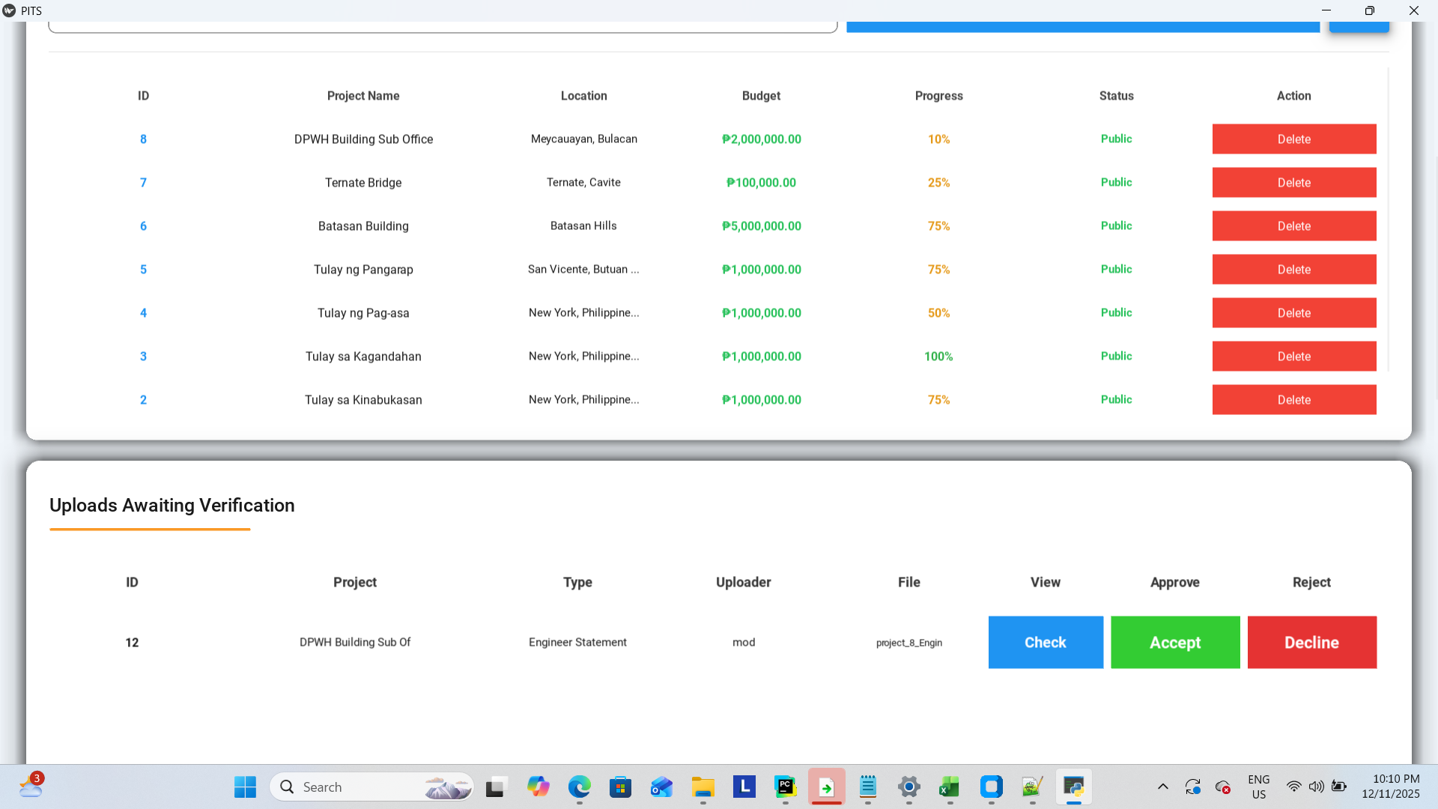Click the Batasan Building project name
This screenshot has width=1438, height=809.
[363, 226]
